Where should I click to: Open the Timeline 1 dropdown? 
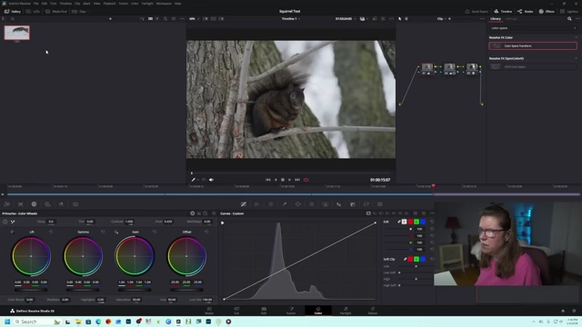click(x=291, y=18)
